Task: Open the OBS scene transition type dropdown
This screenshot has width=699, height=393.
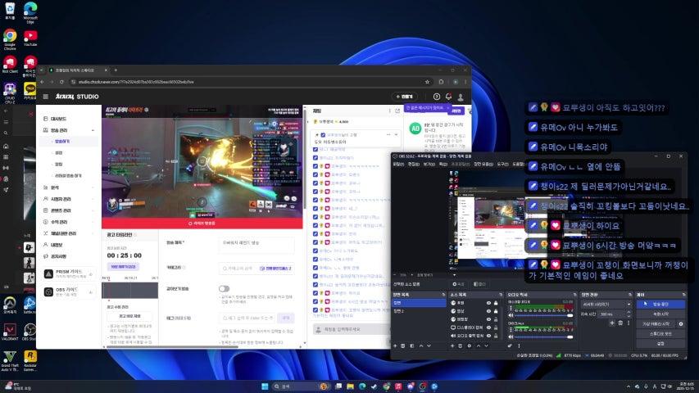Action: (x=606, y=305)
